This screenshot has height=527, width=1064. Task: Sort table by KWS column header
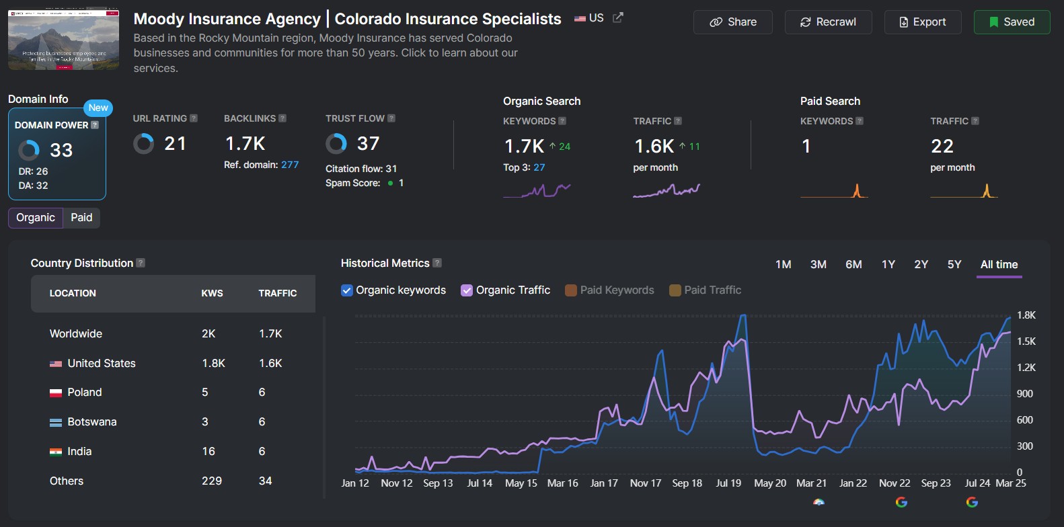coord(212,293)
